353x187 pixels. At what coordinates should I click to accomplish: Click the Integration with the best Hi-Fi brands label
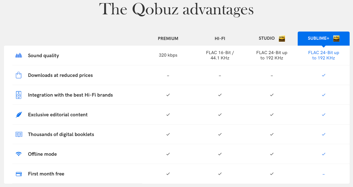[70, 95]
